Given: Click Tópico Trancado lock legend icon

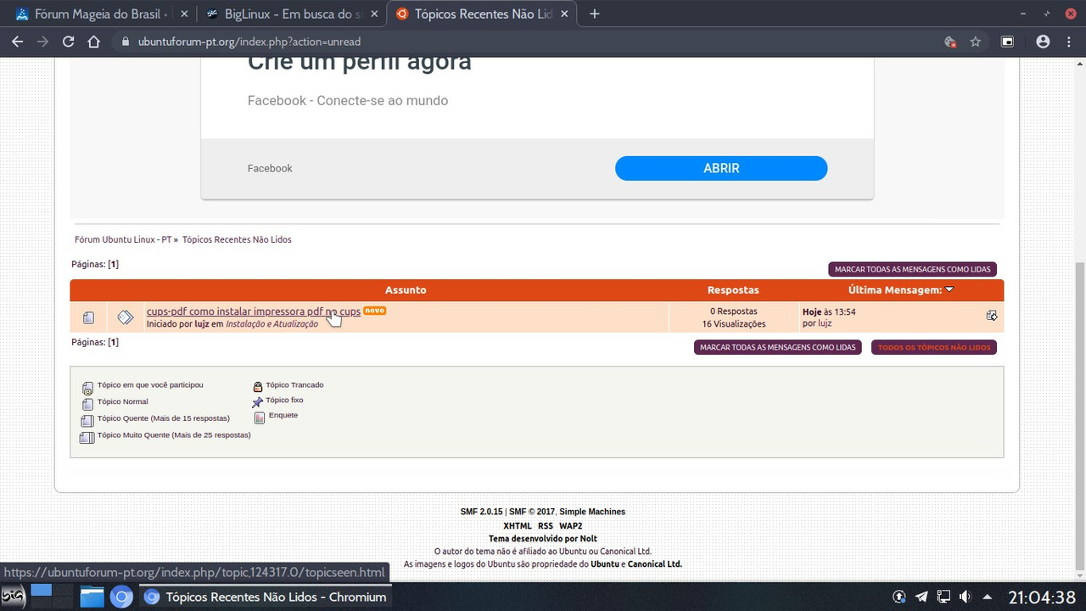Looking at the screenshot, I should (x=258, y=386).
